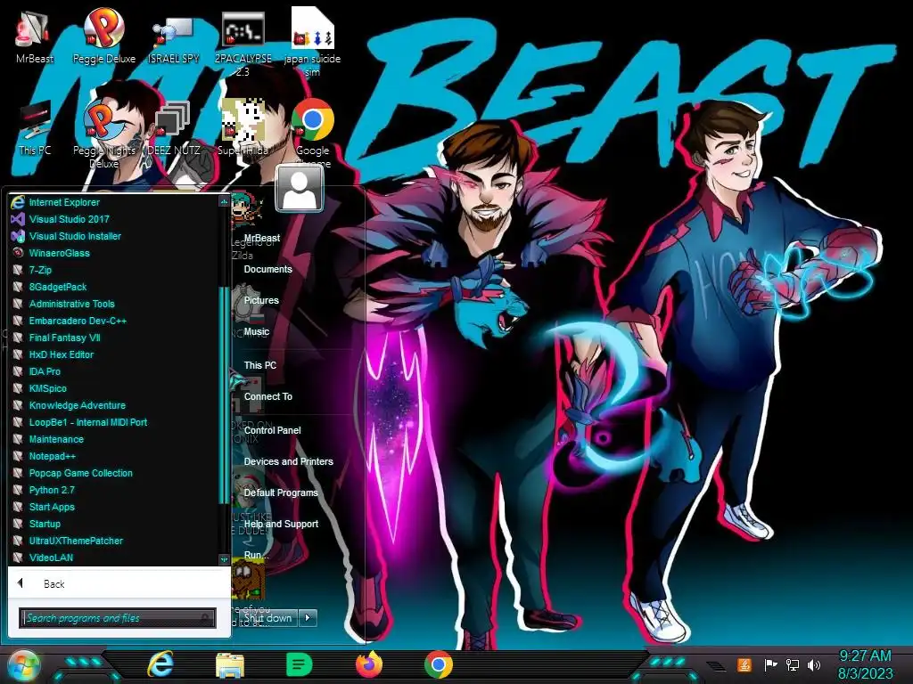Expand the 7-Zip folder
The height and width of the screenshot is (684, 913).
point(114,270)
